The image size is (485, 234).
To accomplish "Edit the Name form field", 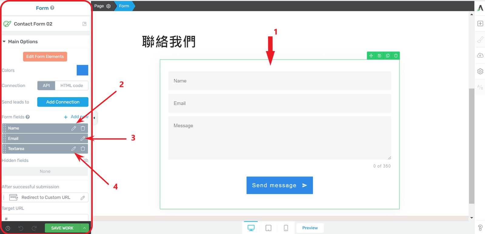I will click(x=74, y=128).
